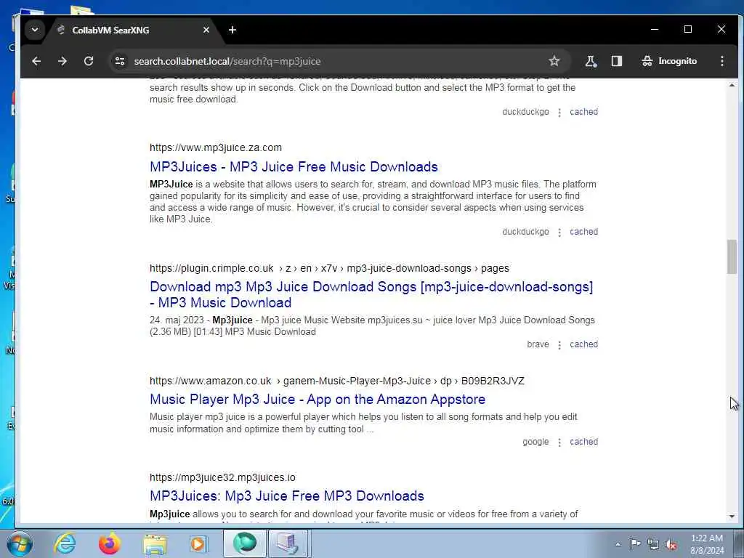Click the scrollbar up arrow

point(732,86)
